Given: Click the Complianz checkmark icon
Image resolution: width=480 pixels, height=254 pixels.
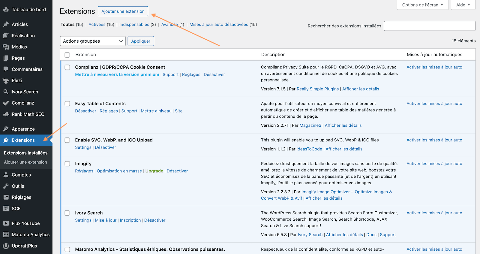Looking at the screenshot, I should pos(6,103).
